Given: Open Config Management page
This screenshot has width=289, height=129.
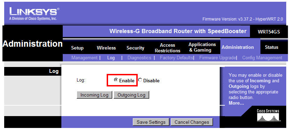Looking at the screenshot, I should coord(262,58).
